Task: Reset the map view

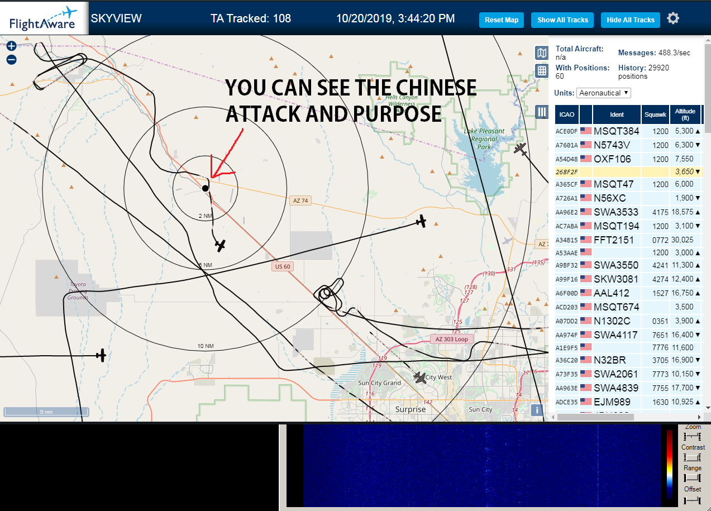Action: click(x=502, y=20)
